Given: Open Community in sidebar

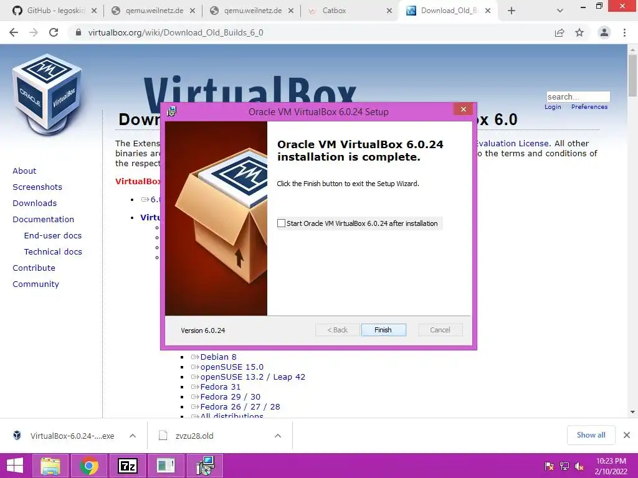Looking at the screenshot, I should [36, 284].
